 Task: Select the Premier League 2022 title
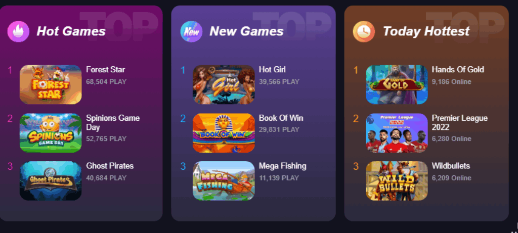coord(459,122)
